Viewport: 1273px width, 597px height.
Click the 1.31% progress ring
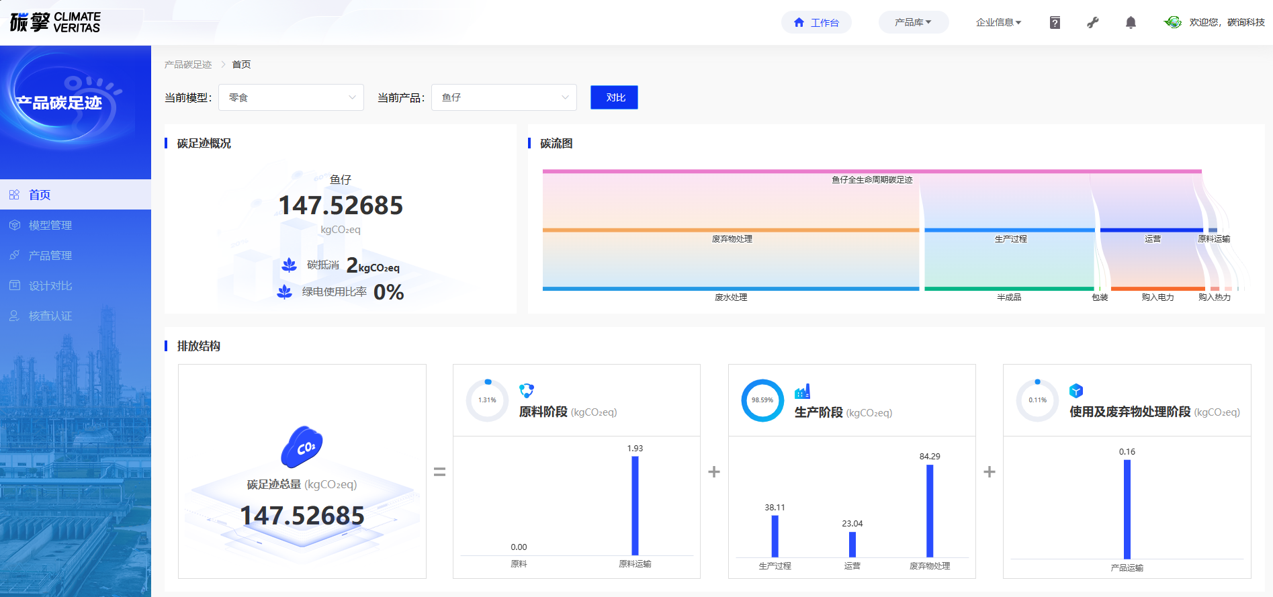487,400
